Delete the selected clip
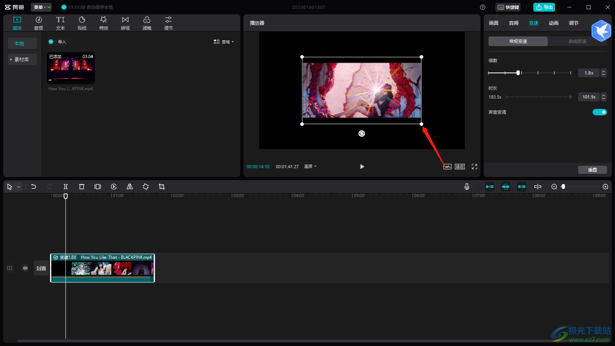615x346 pixels. pos(82,187)
